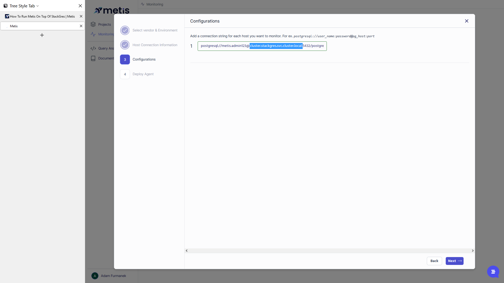Click the Monitoring pulse icon in sidebar
Image resolution: width=504 pixels, height=283 pixels.
click(x=93, y=34)
